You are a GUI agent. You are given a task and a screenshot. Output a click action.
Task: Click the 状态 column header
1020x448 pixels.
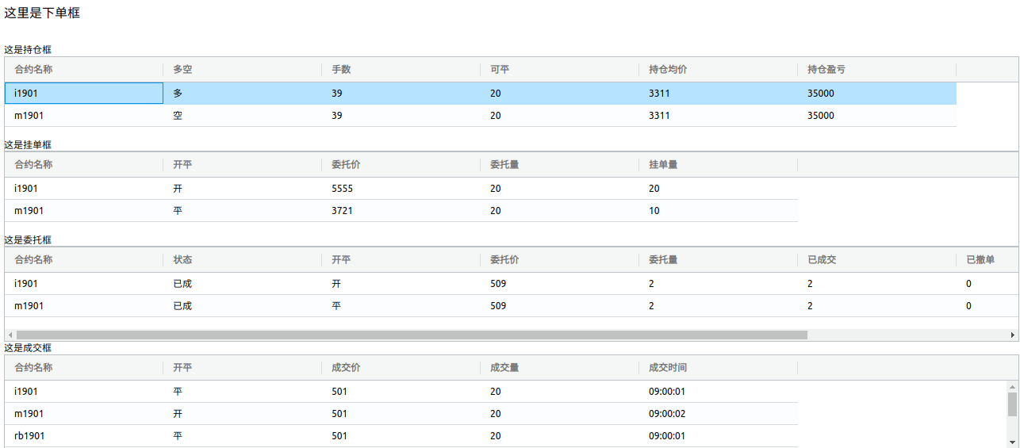(x=243, y=260)
